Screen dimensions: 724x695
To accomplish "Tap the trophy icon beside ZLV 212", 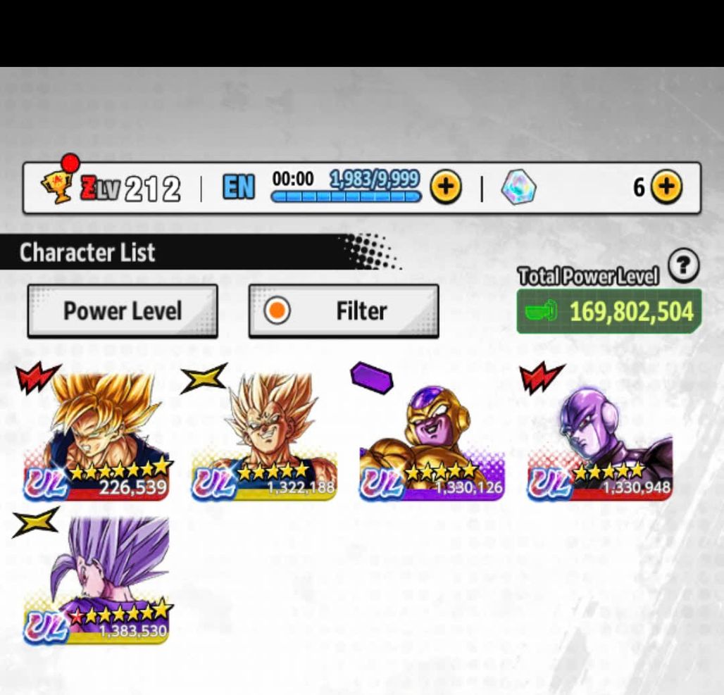I will (x=56, y=187).
